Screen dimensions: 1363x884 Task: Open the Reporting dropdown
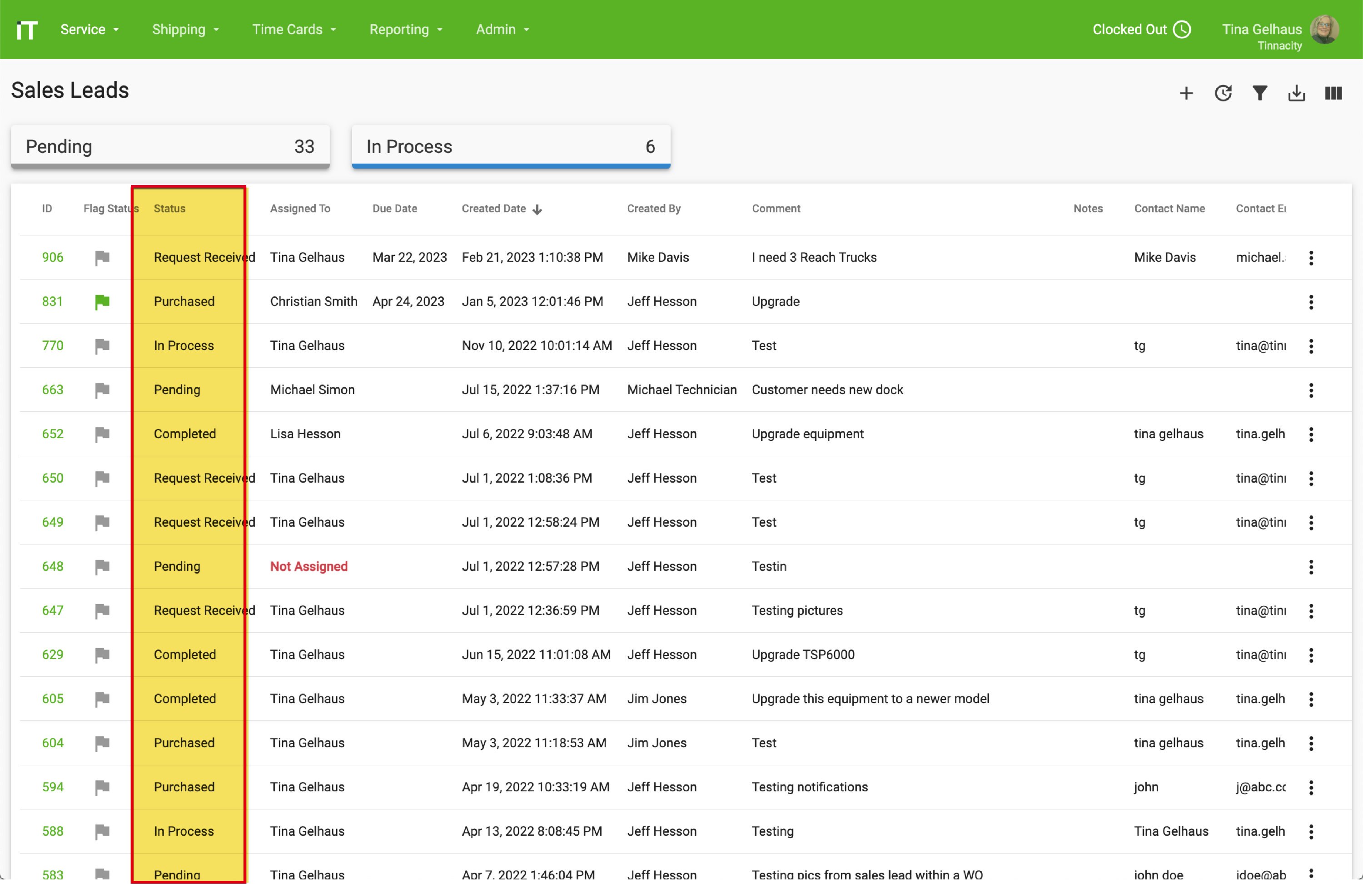[x=406, y=29]
